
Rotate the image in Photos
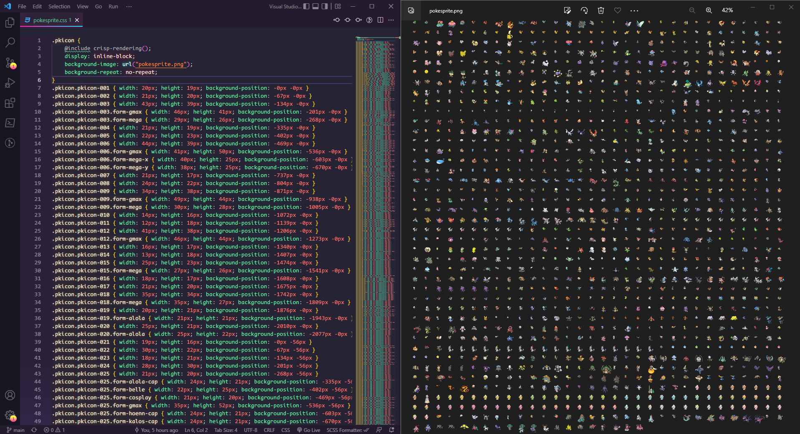tap(584, 10)
